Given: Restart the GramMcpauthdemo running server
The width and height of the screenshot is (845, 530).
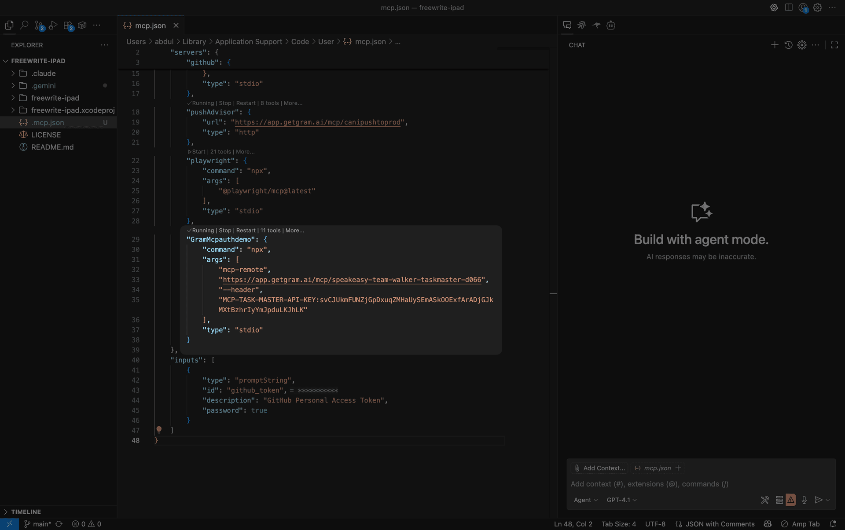Looking at the screenshot, I should 246,230.
